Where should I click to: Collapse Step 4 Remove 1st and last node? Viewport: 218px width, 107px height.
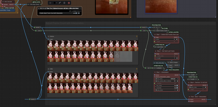point(189,82)
